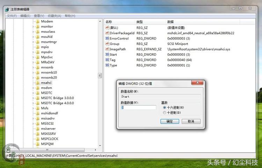Open the 文件(F) menu

12,16
